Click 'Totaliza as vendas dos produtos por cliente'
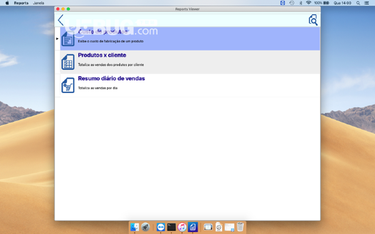Screen dimensions: 375x234 111,65
